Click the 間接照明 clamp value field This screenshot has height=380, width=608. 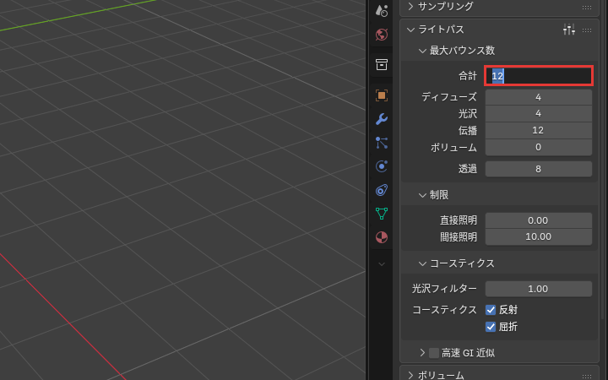(x=539, y=237)
